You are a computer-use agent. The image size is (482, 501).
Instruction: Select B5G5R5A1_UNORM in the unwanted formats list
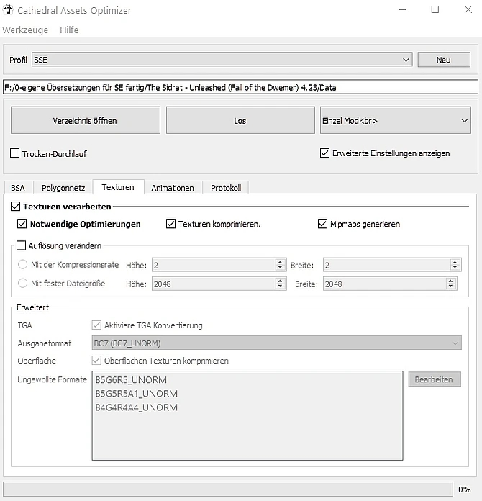tap(136, 394)
